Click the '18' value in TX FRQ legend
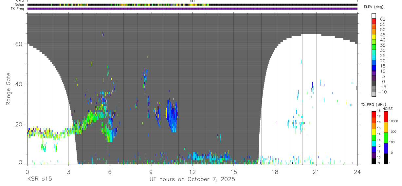This screenshot has height=186, width=402. pos(379,111)
